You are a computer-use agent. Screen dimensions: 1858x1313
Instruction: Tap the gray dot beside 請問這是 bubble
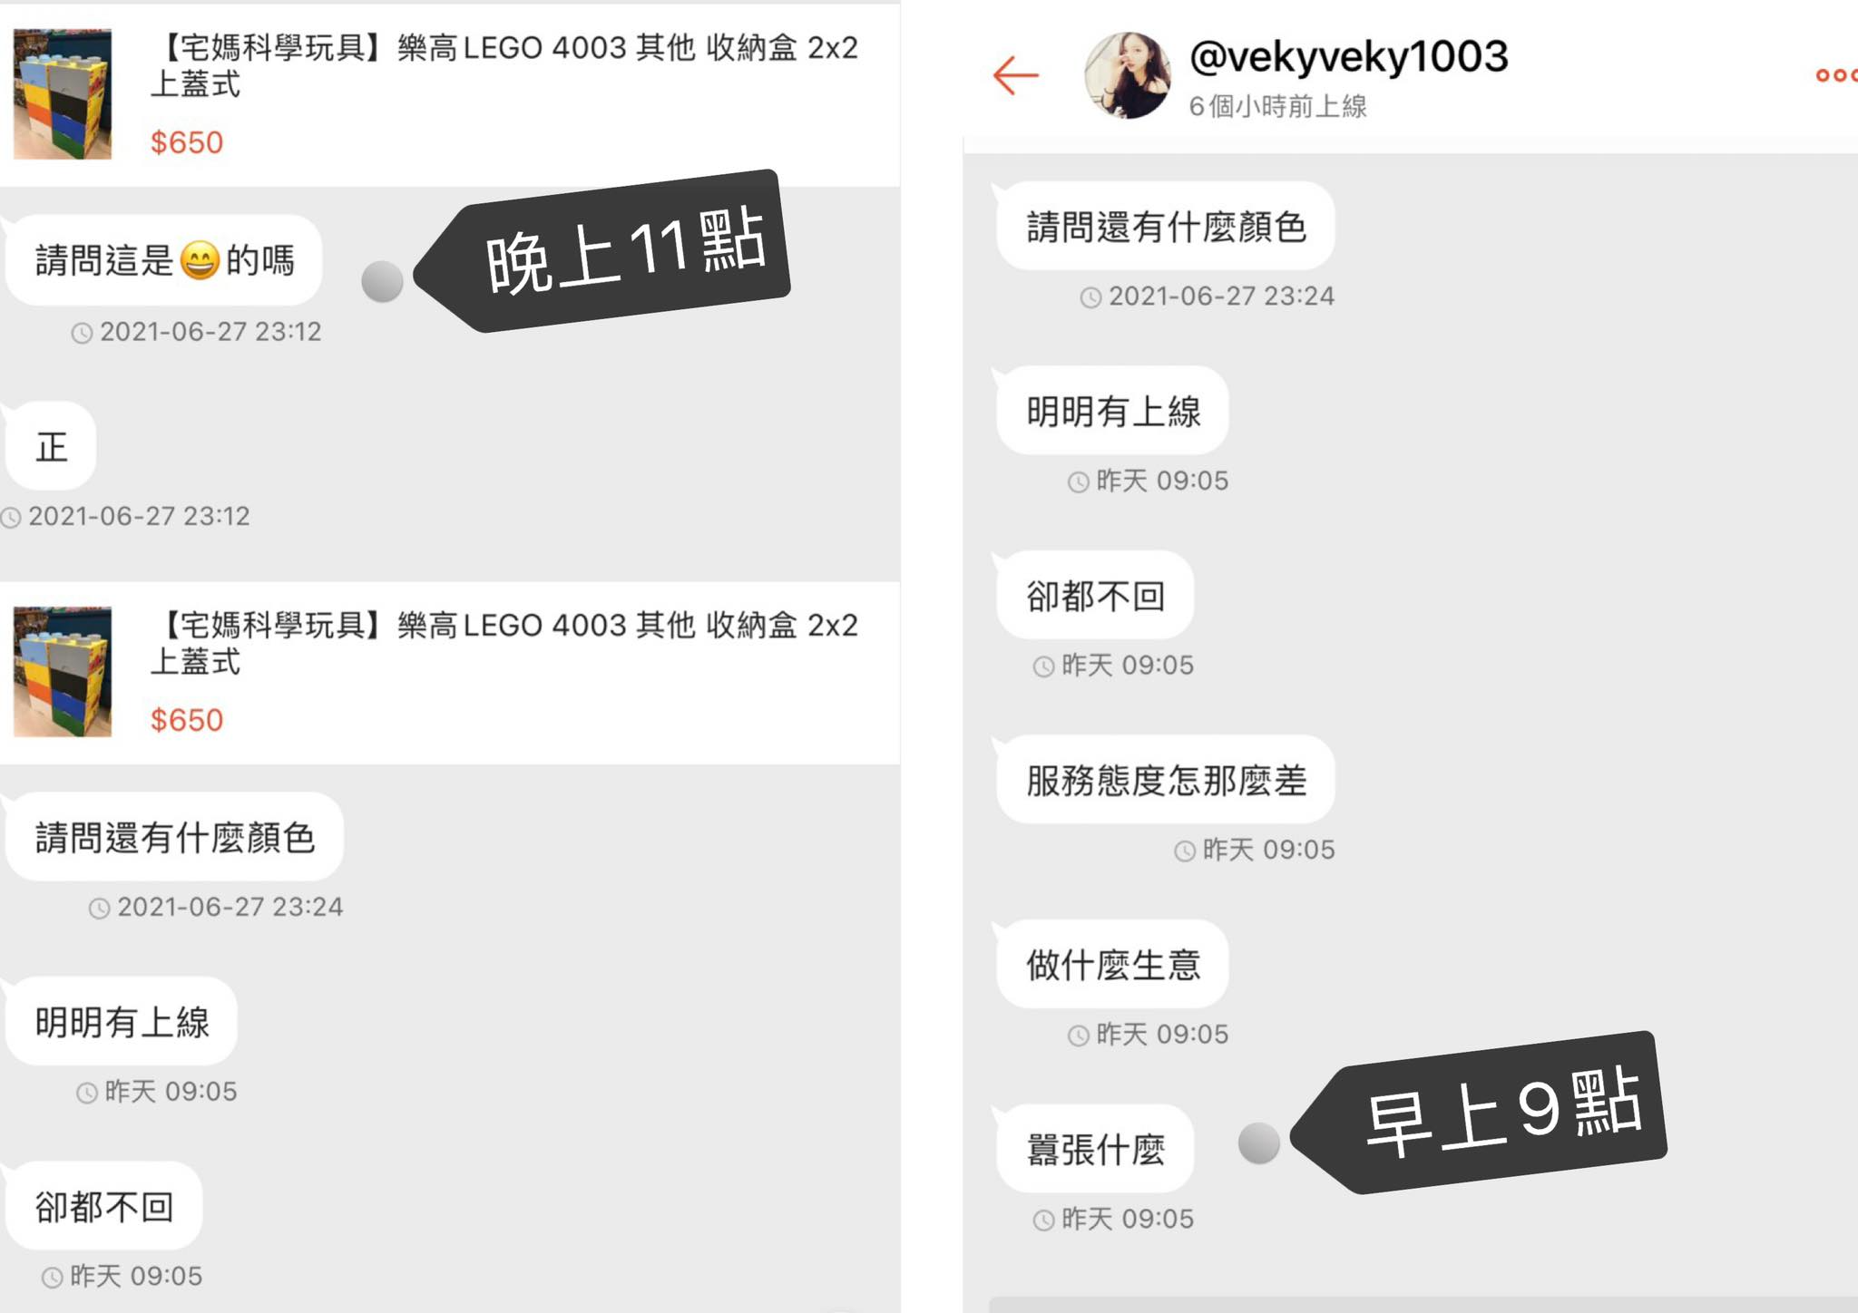coord(382,281)
